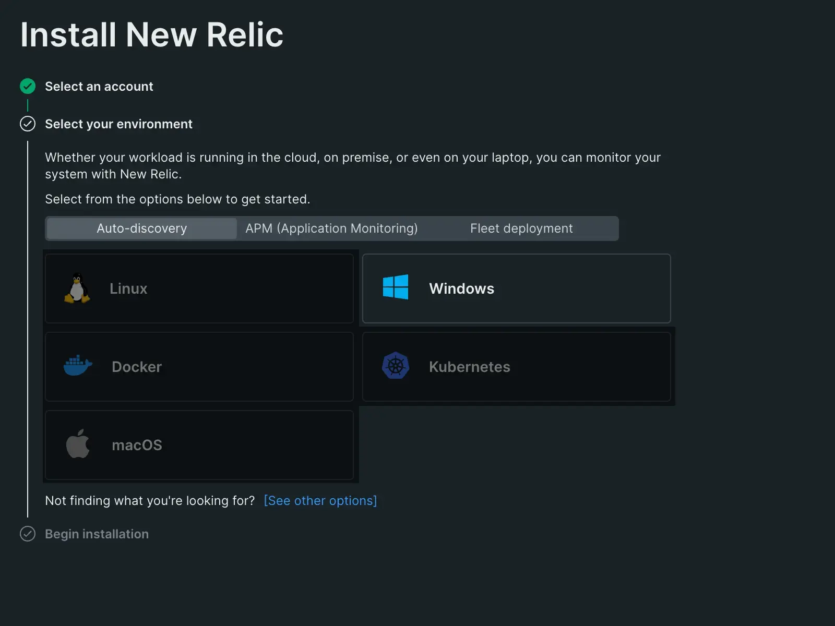This screenshot has width=835, height=626.
Task: Switch to the Fleet deployment tab
Action: (x=521, y=228)
